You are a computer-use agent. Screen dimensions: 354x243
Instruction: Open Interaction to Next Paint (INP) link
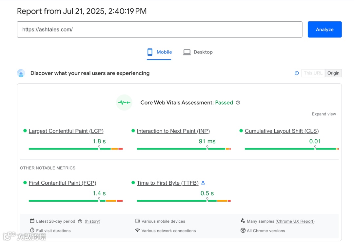tap(173, 131)
